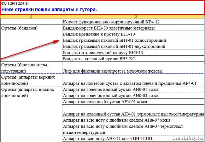The image size is (205, 142).
Task: Select cell 'Аппарат на коленный сустав АН4-01 кожа'
Action: (x=133, y=101)
